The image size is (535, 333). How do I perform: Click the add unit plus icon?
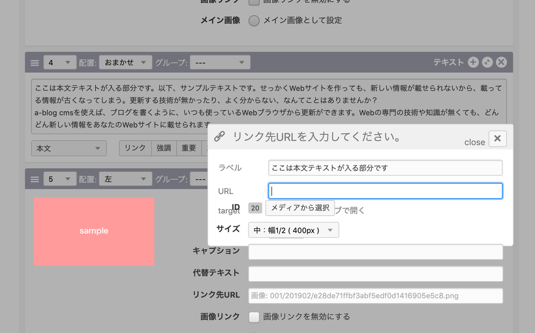coord(473,63)
